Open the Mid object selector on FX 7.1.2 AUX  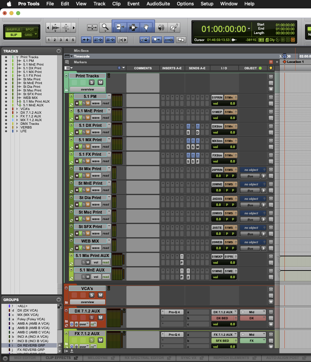[x=253, y=334]
